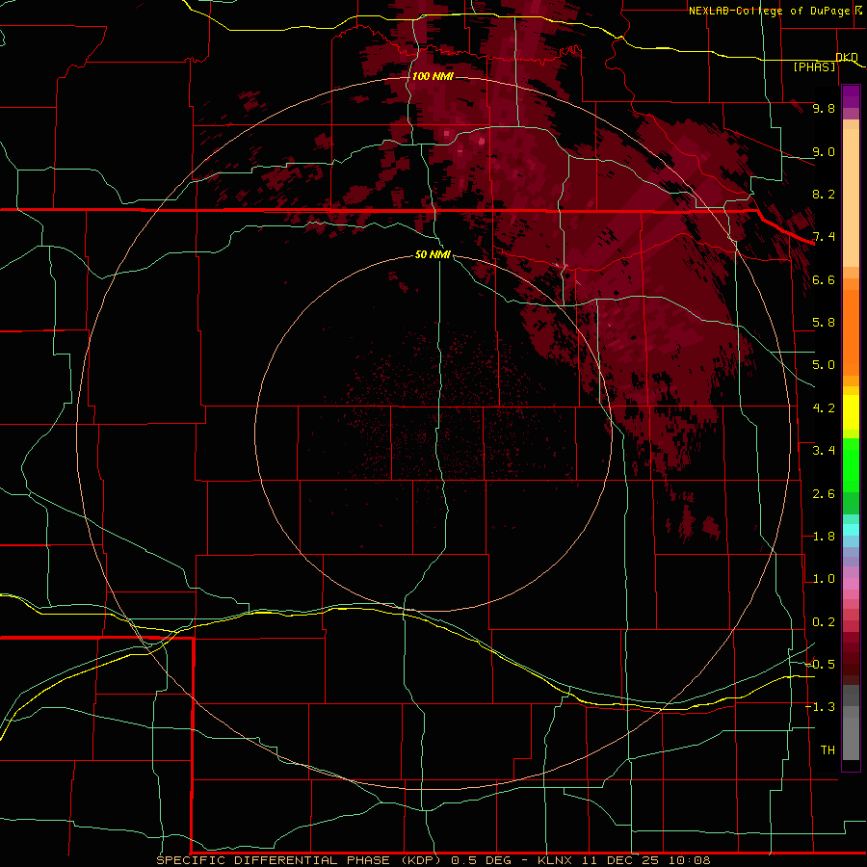Pick the yellow segment of the color bar
867x867 pixels.
[x=851, y=412]
